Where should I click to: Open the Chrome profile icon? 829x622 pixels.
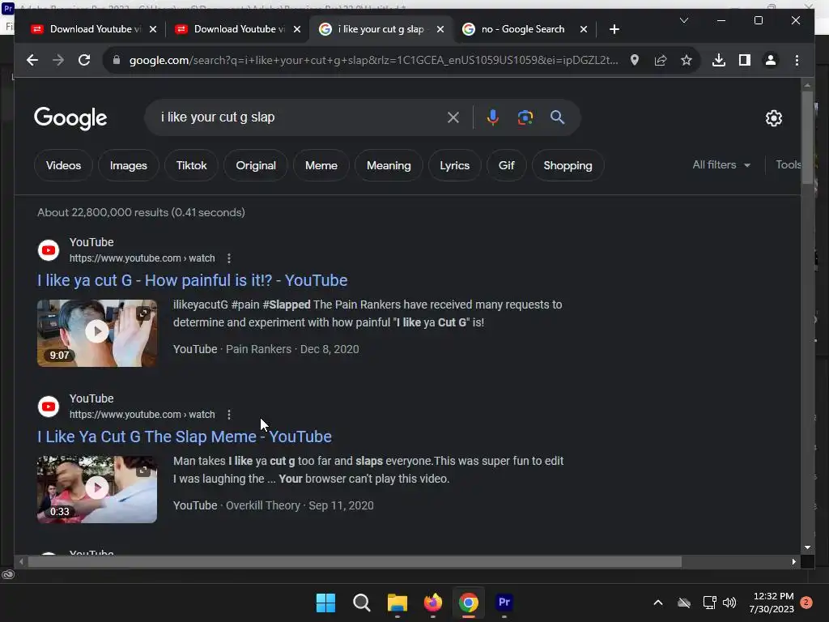click(x=771, y=60)
